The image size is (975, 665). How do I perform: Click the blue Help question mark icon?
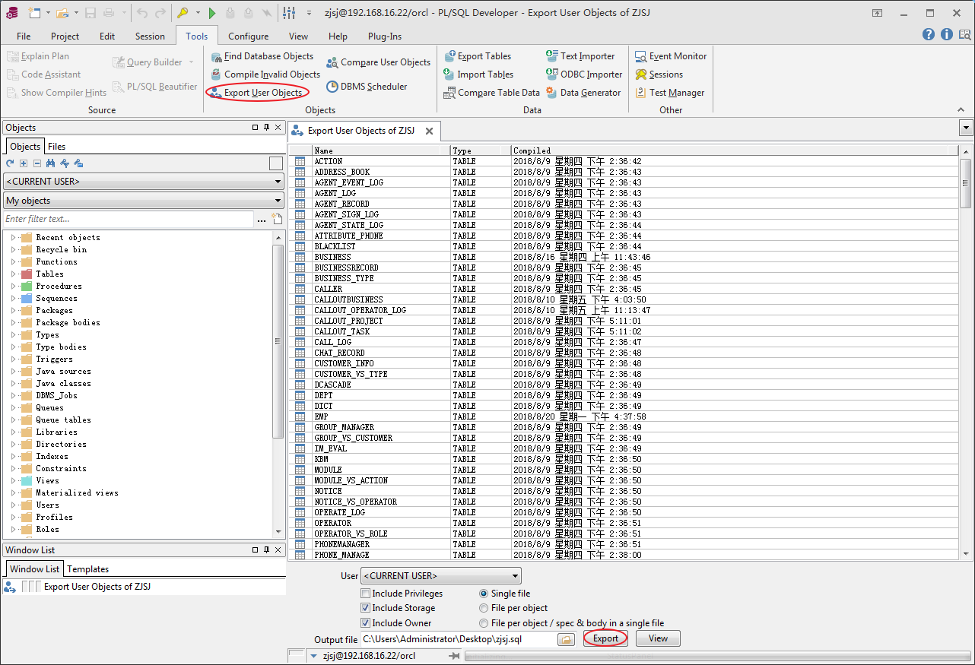(929, 34)
